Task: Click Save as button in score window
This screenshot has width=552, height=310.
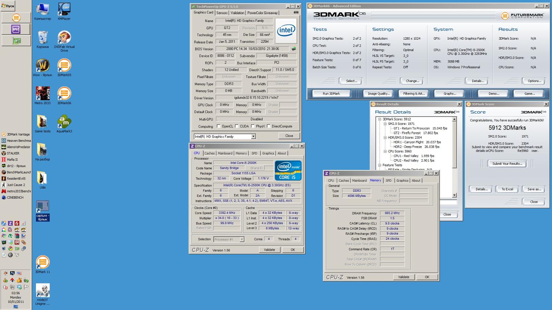Action: pos(534,189)
